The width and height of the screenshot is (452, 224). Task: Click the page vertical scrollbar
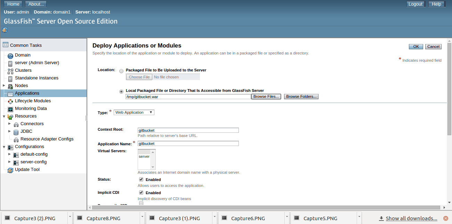[x=449, y=89]
